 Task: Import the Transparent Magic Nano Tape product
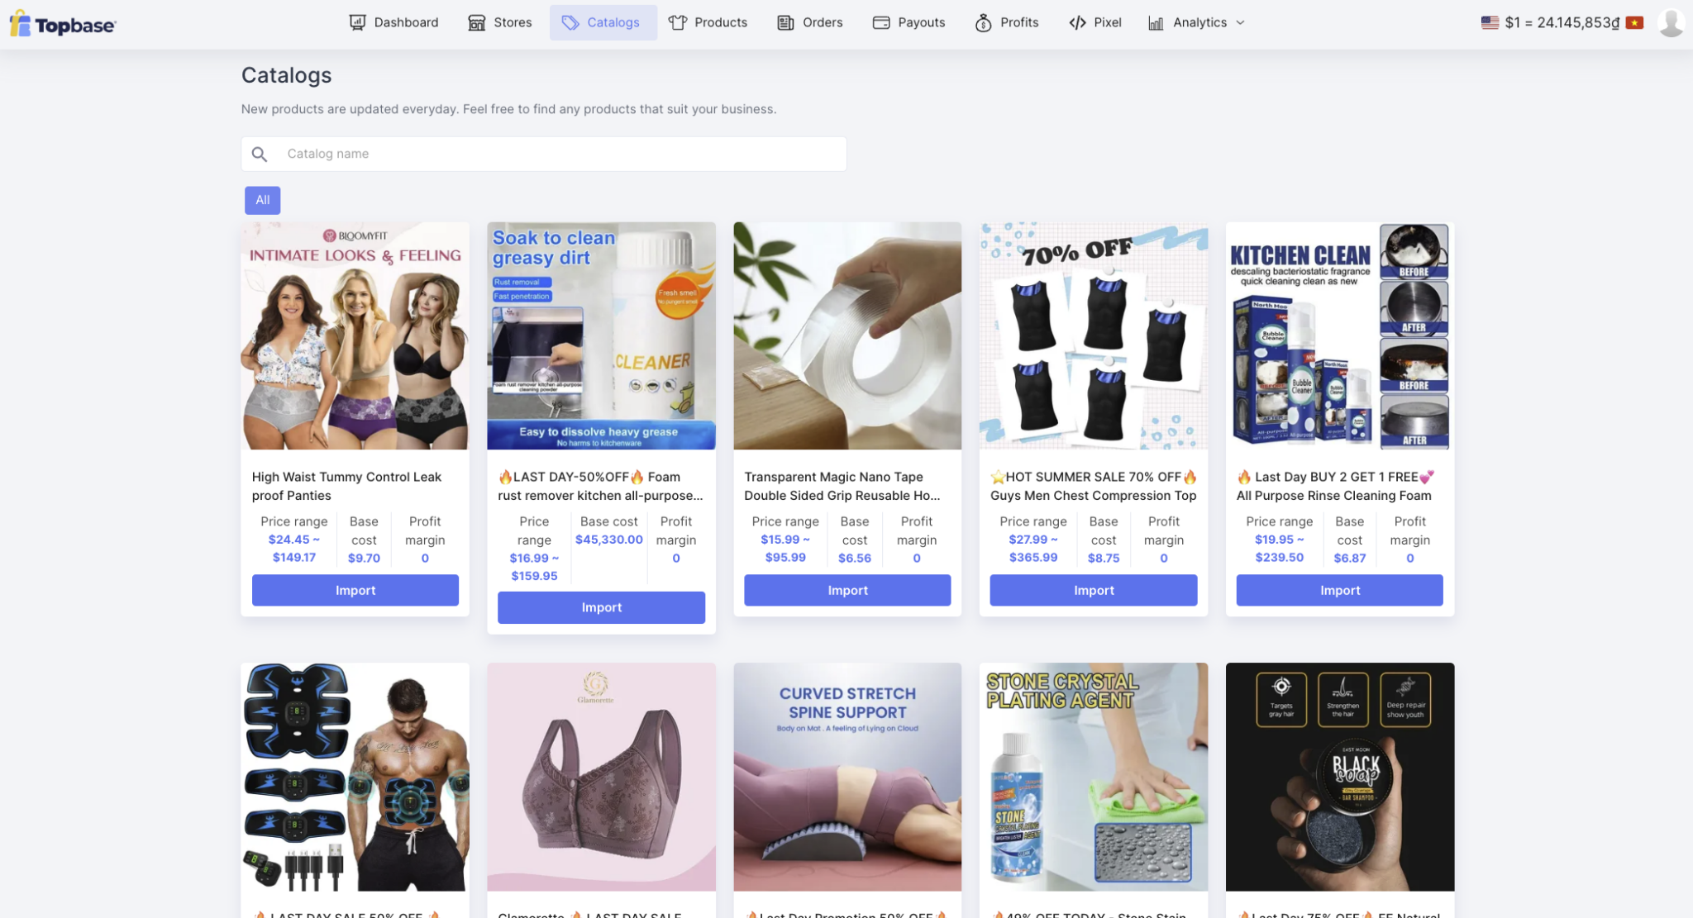coord(846,590)
